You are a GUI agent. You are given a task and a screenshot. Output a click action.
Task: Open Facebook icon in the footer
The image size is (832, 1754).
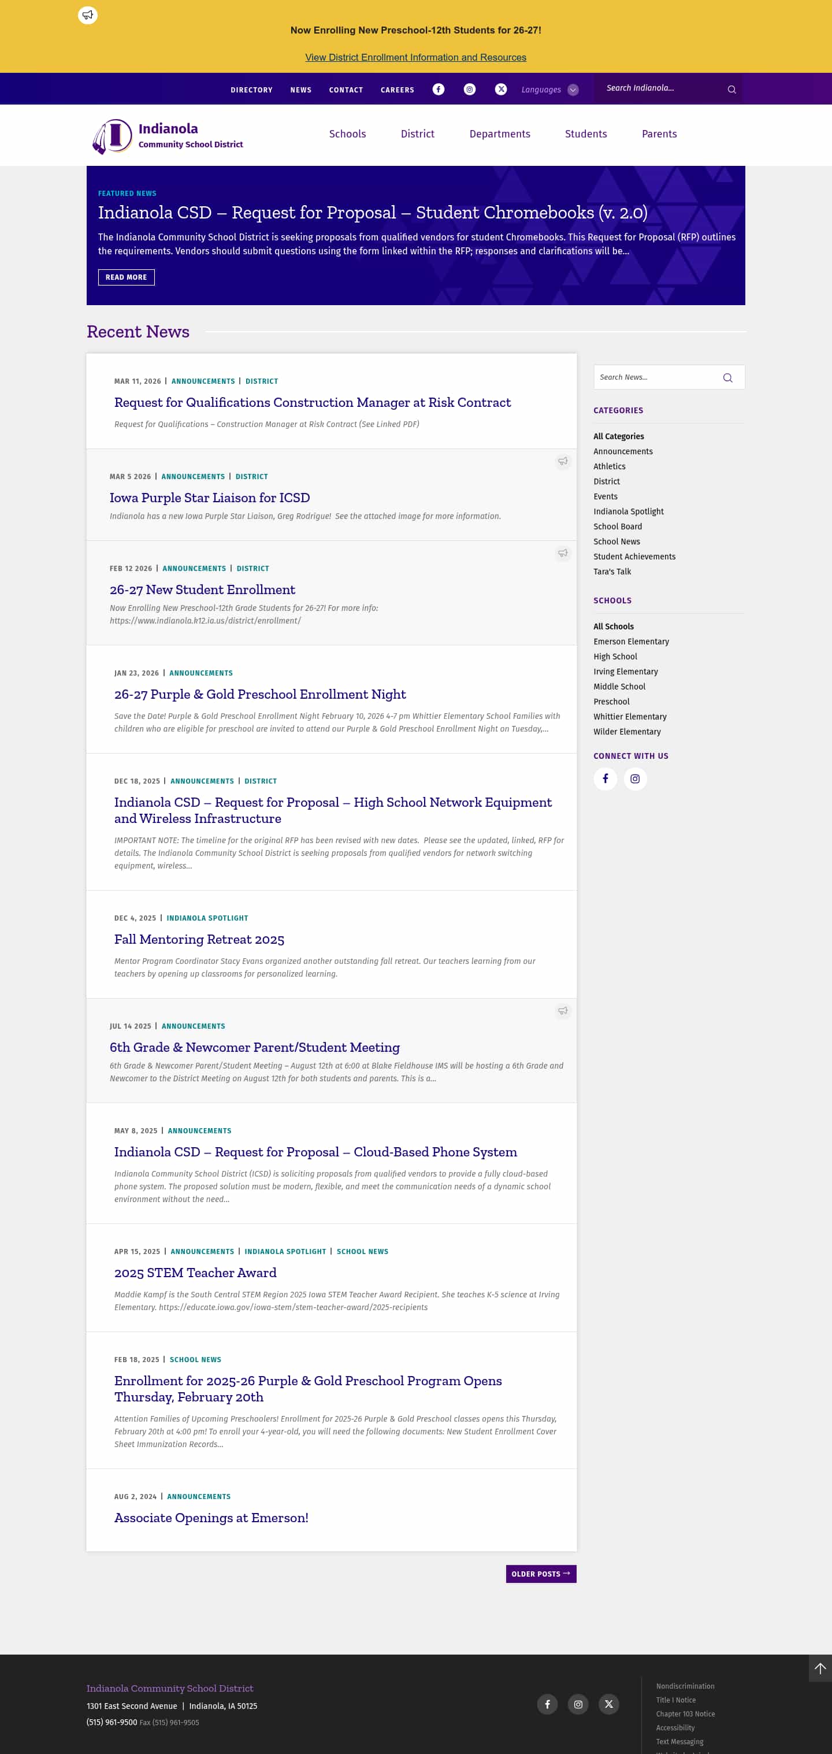coord(547,1704)
